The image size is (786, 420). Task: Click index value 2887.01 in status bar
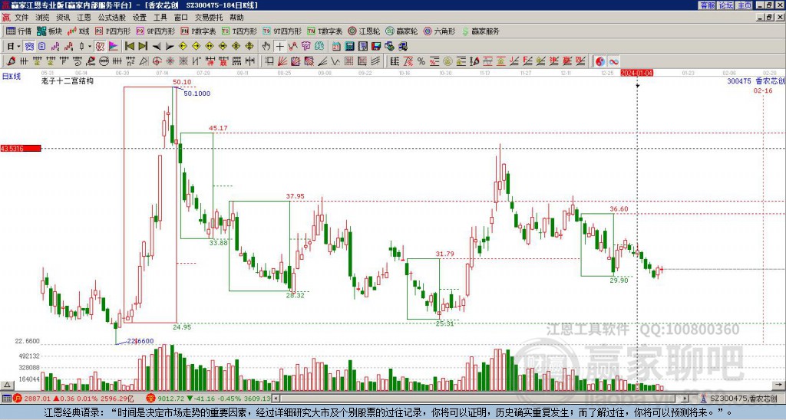(37, 399)
